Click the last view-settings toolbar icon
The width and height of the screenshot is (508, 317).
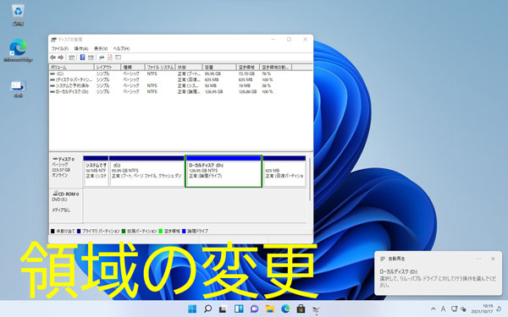[x=118, y=57]
